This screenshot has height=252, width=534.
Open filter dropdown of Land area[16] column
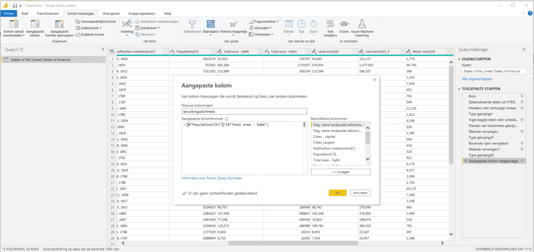[355, 52]
